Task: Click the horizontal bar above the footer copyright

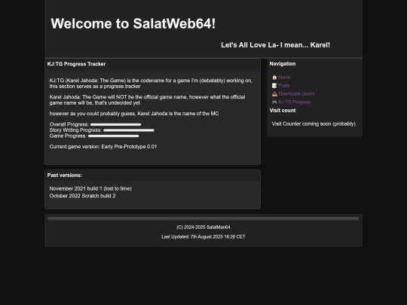Action: (203, 218)
